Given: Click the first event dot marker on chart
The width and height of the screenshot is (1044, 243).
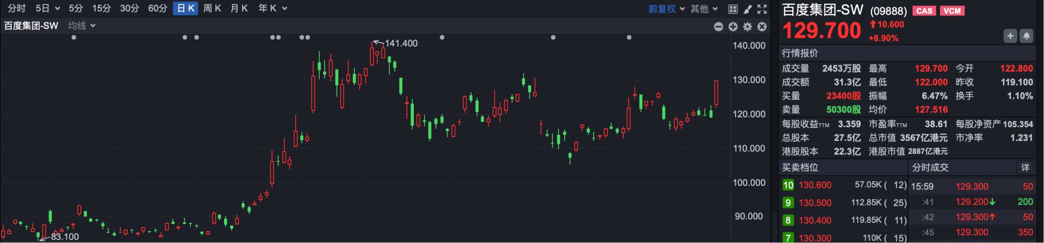Looking at the screenshot, I should 74,38.
